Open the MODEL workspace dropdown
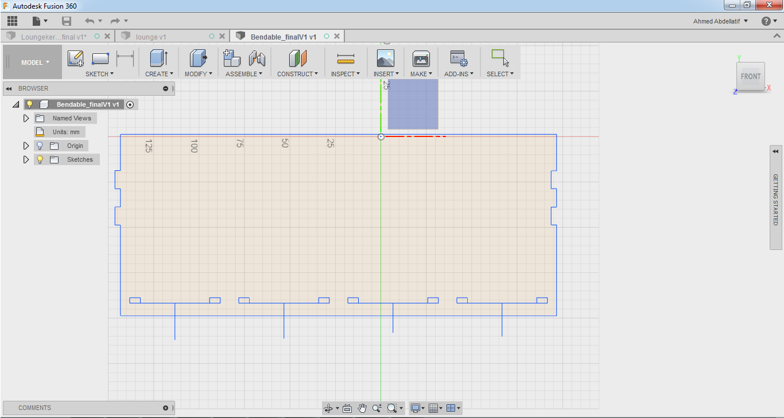 pyautogui.click(x=35, y=62)
